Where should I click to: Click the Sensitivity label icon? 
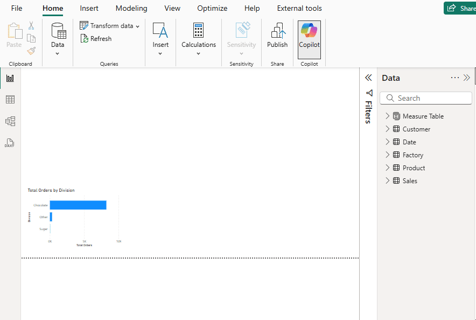click(x=242, y=30)
